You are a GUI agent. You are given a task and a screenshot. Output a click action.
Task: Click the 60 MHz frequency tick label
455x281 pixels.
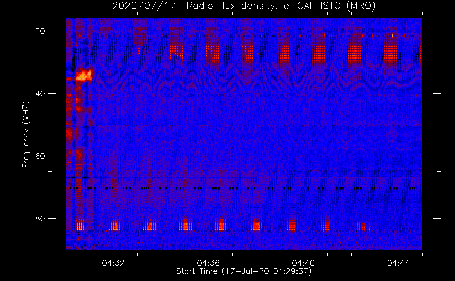pos(40,156)
